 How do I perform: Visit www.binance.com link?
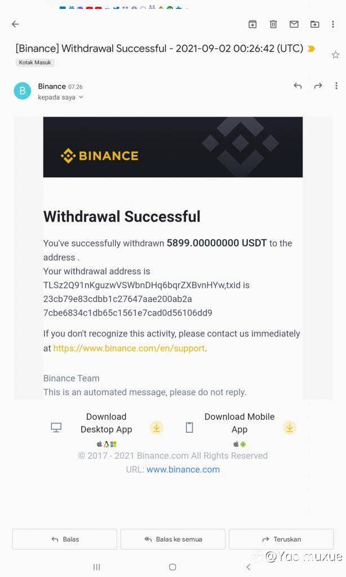[183, 469]
